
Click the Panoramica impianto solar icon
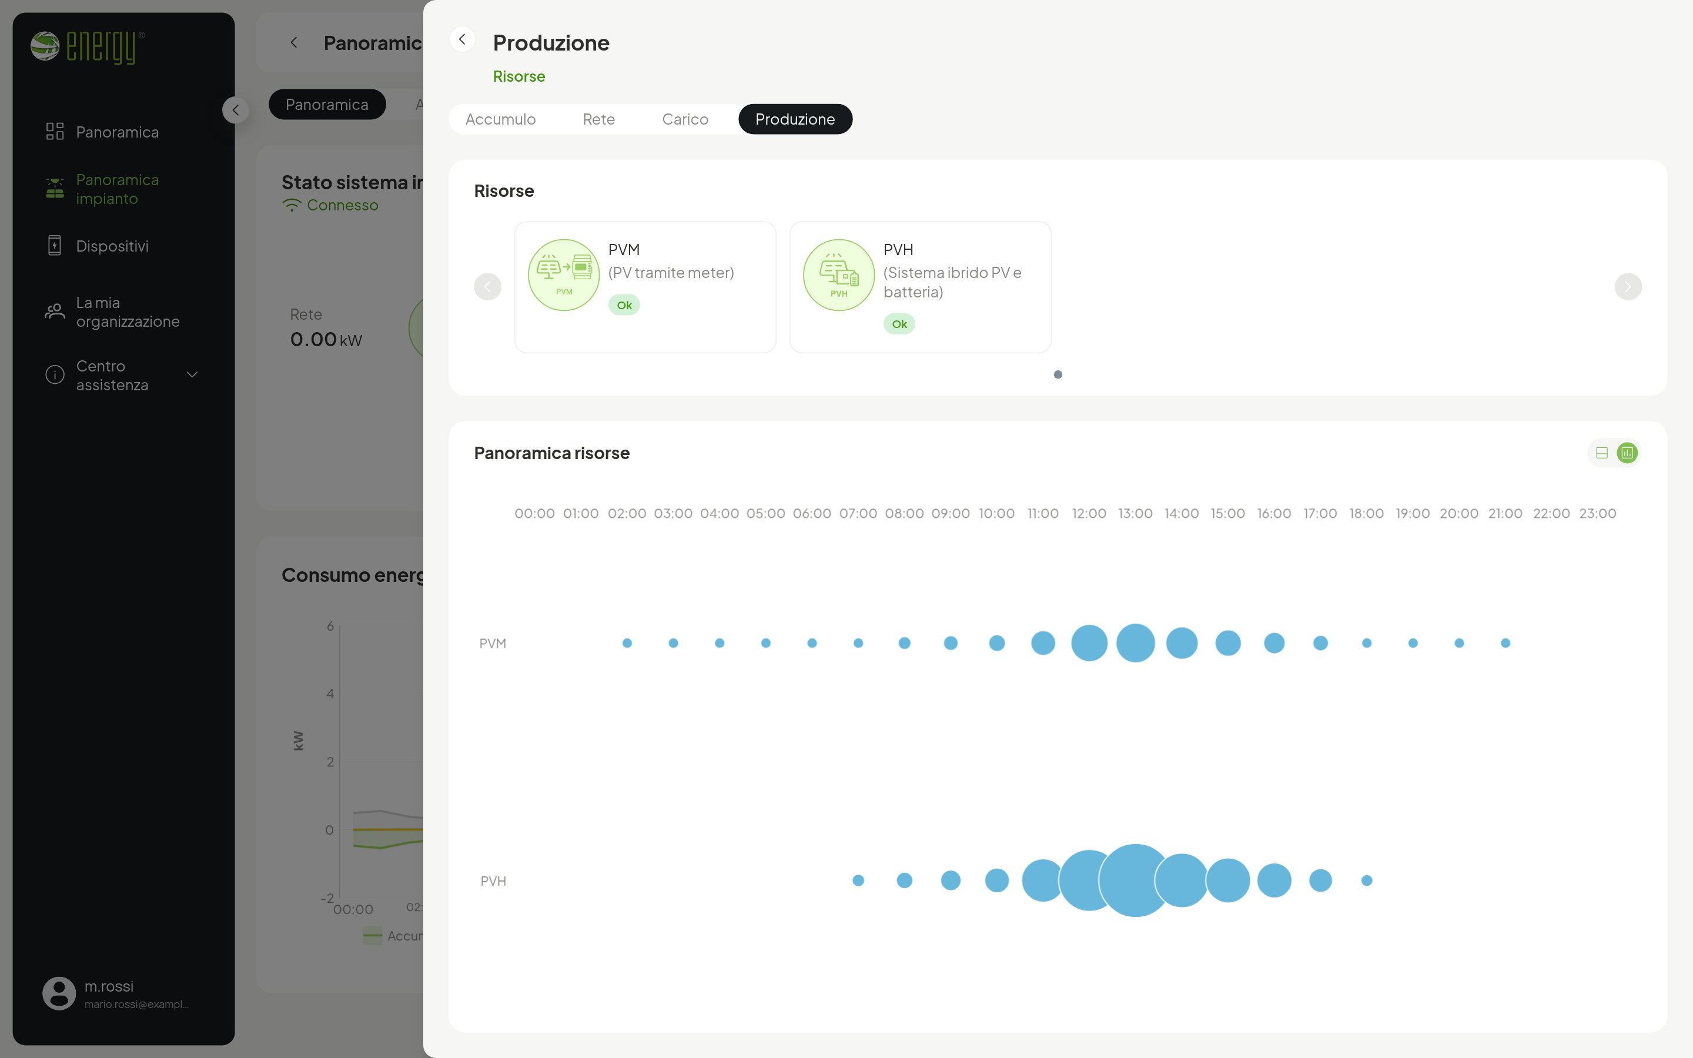pyautogui.click(x=55, y=189)
